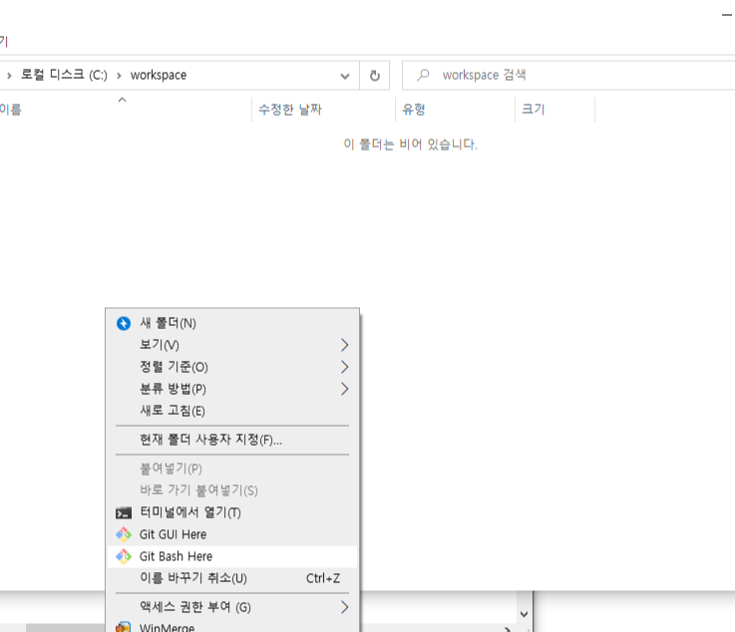Refresh the folder via address bar refresh icon

375,75
